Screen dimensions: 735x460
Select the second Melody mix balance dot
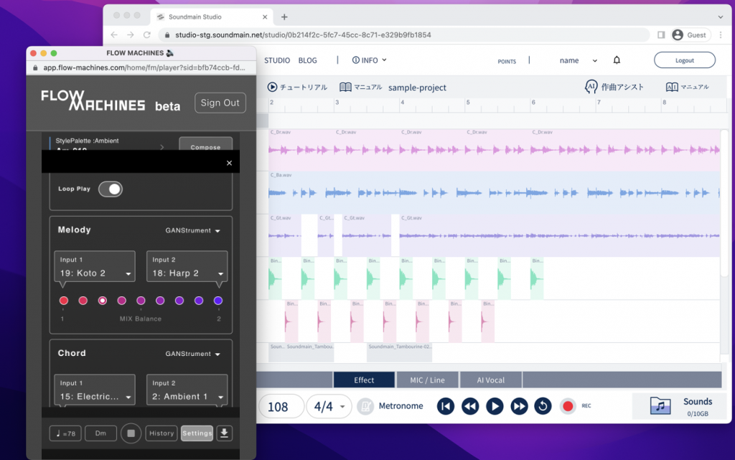point(83,301)
